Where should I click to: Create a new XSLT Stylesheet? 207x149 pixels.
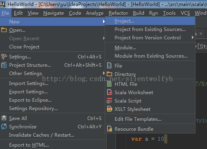coord(150,109)
